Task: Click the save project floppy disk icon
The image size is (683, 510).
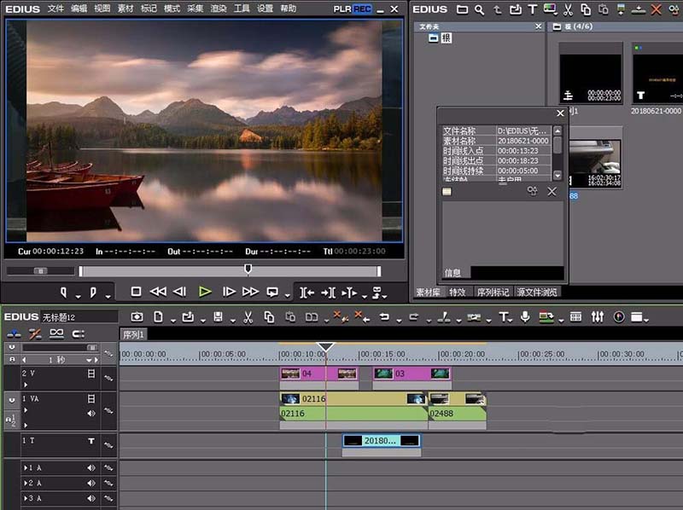Action: coord(219,317)
